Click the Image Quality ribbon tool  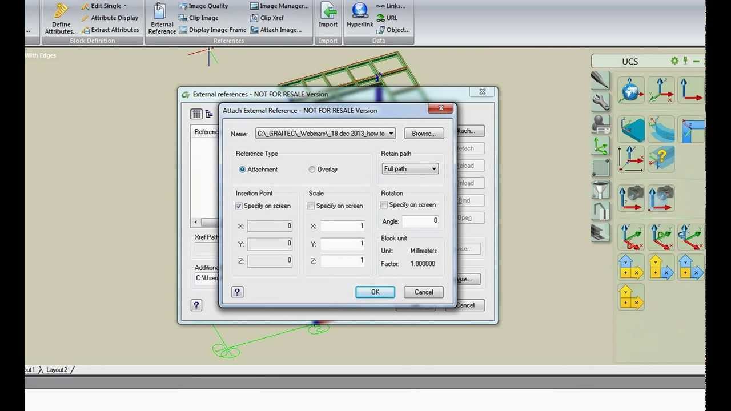pyautogui.click(x=203, y=6)
